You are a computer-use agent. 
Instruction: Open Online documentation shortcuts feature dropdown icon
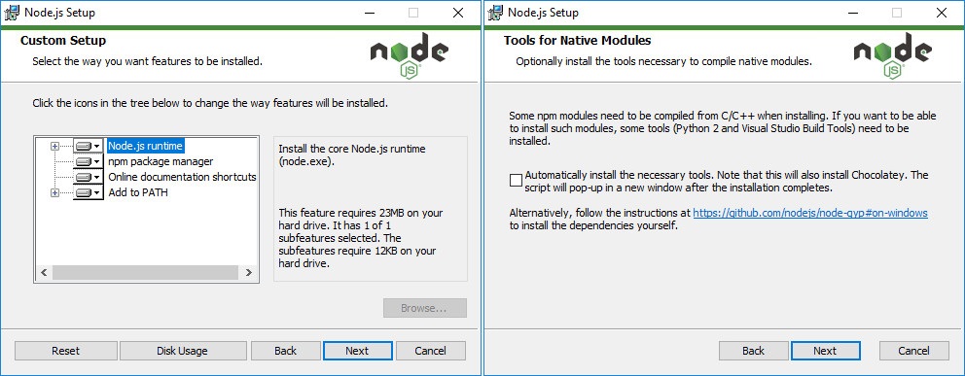click(88, 177)
